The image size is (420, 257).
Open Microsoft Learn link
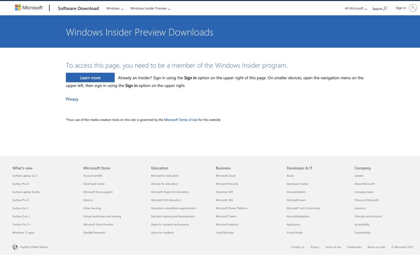[296, 200]
